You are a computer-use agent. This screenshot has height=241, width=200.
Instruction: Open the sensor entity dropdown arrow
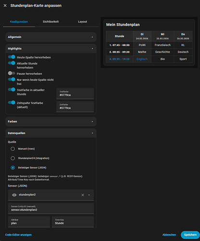[89, 195]
